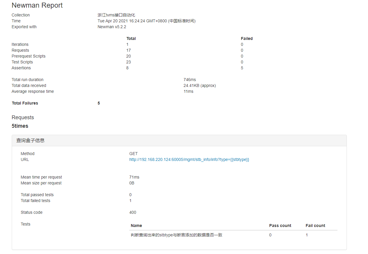368x254 pixels.
Task: Open the stb_info request URL link
Action: tap(189, 159)
